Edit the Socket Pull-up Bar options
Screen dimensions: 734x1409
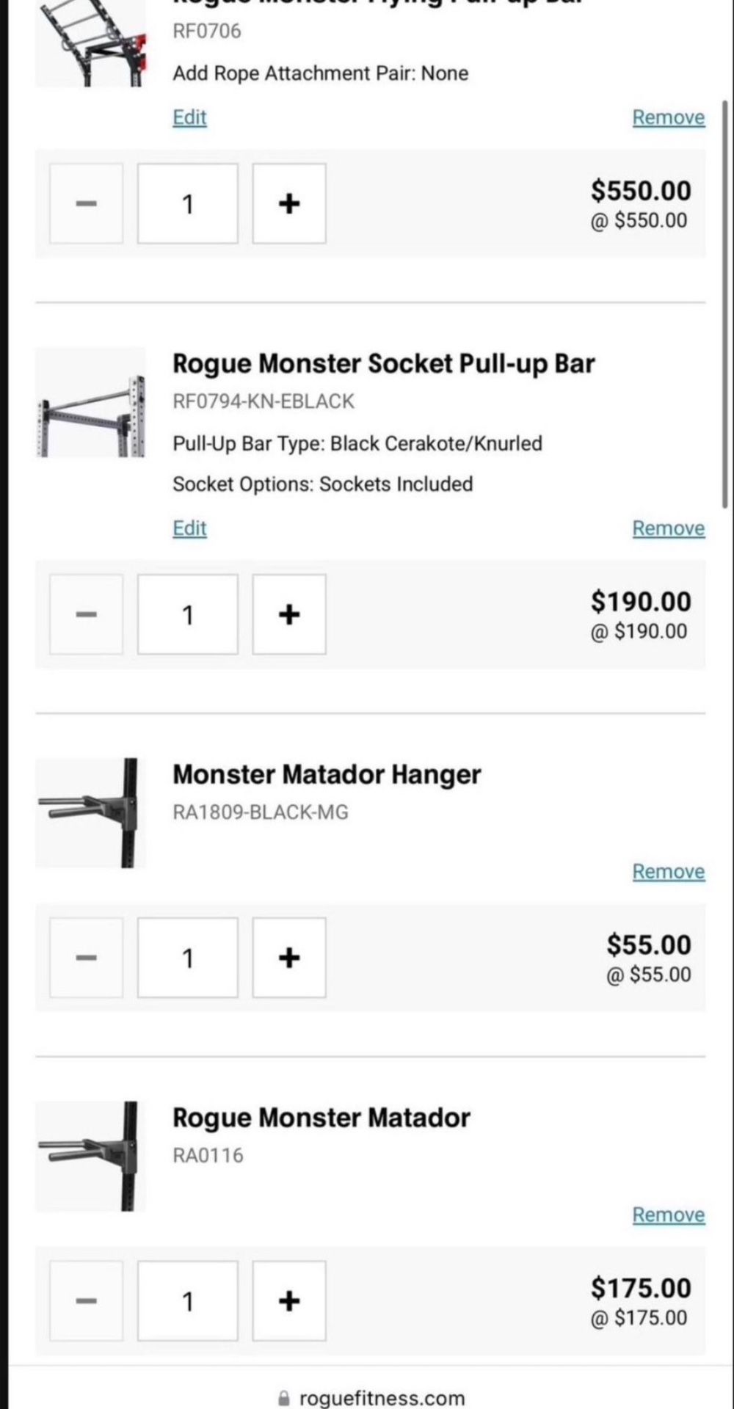coord(189,528)
